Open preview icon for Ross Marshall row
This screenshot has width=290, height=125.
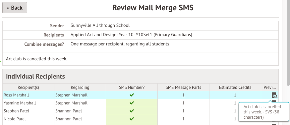pyautogui.click(x=274, y=95)
